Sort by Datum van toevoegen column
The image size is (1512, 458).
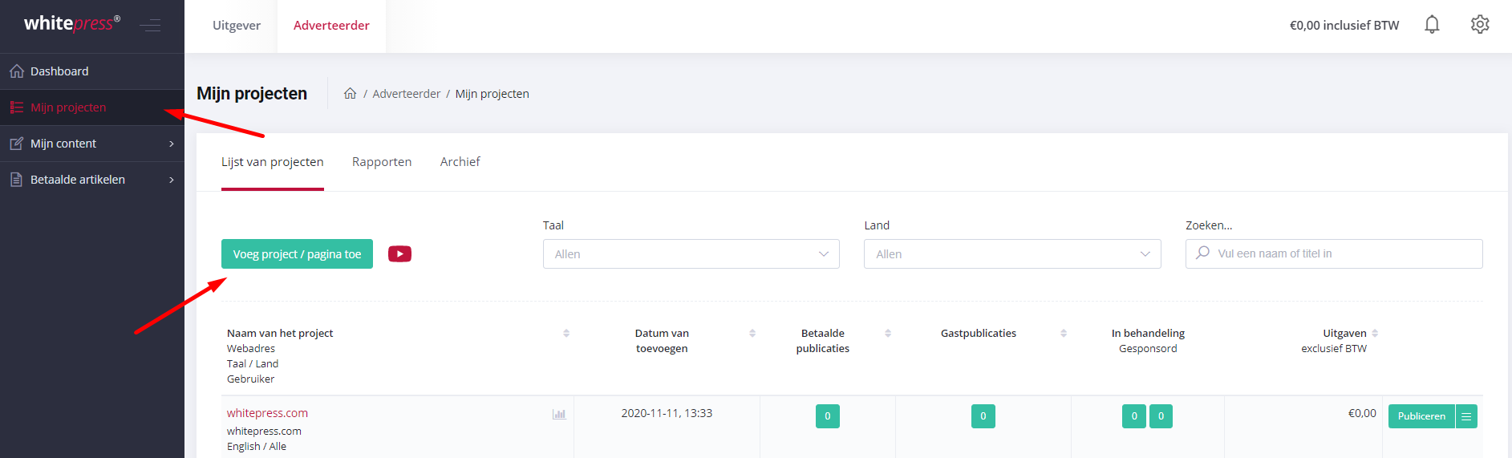(x=752, y=333)
